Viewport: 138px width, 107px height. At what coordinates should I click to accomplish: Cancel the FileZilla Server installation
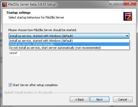(x=123, y=99)
